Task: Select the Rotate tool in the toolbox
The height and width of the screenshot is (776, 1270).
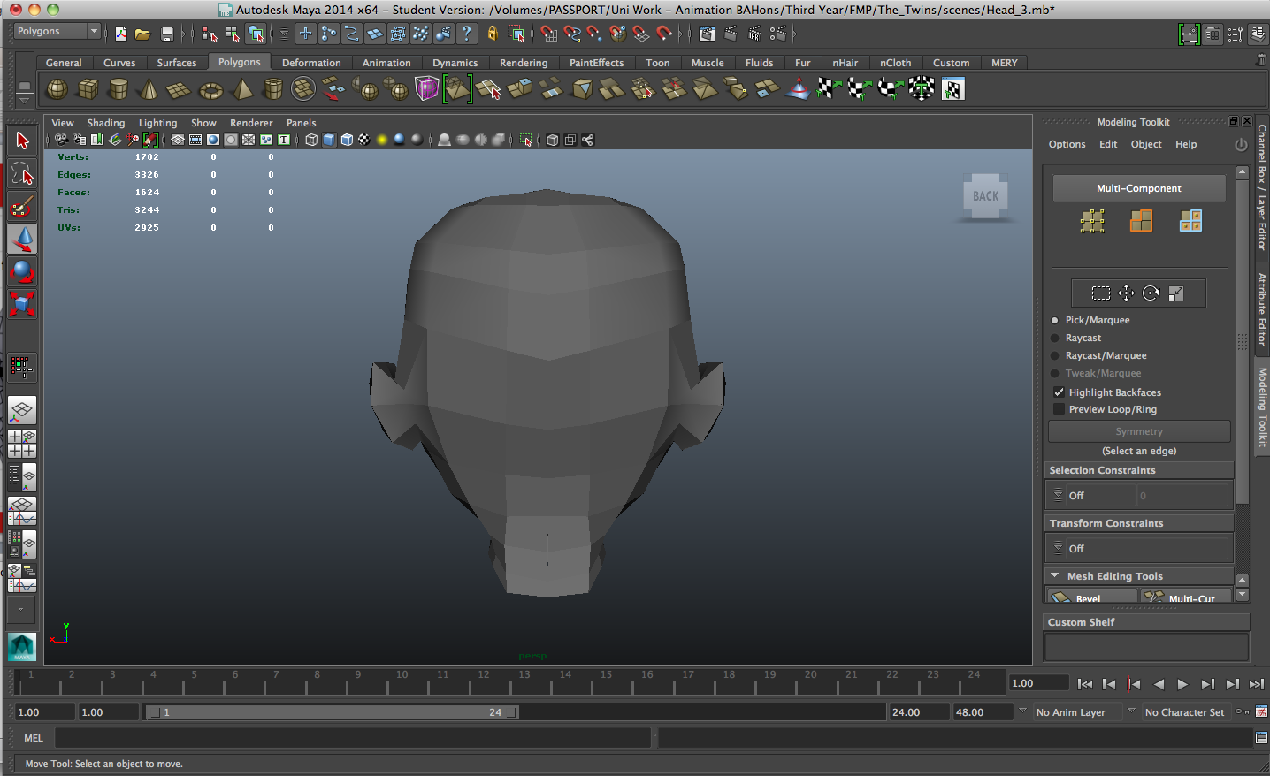Action: click(x=22, y=271)
